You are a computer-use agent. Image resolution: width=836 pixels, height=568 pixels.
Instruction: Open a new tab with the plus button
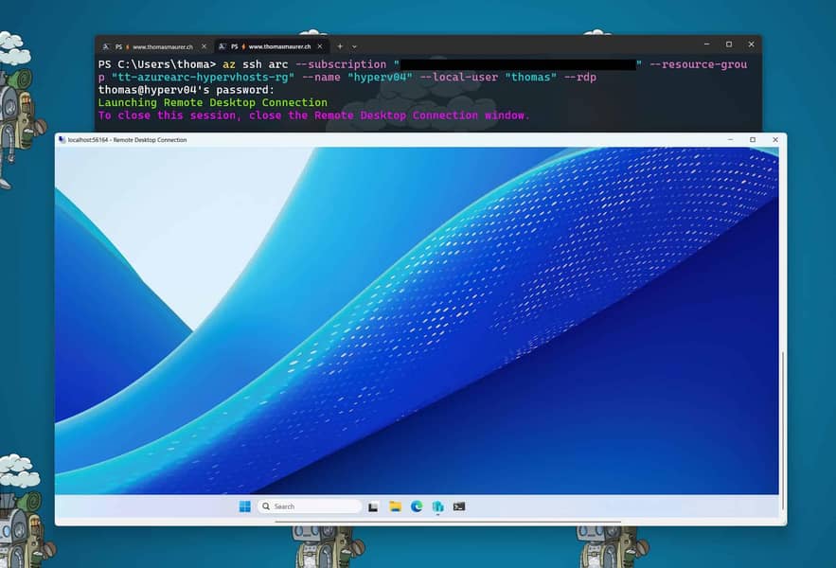tap(339, 45)
